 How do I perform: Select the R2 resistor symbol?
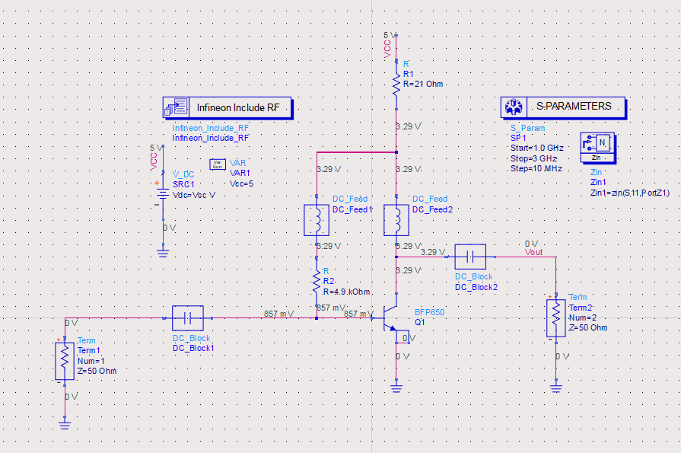tap(316, 282)
